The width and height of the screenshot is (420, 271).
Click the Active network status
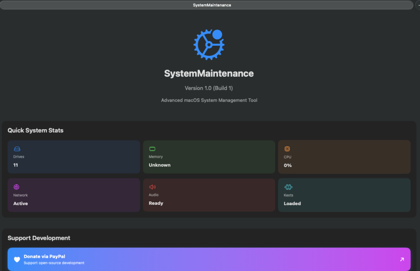coord(21,203)
